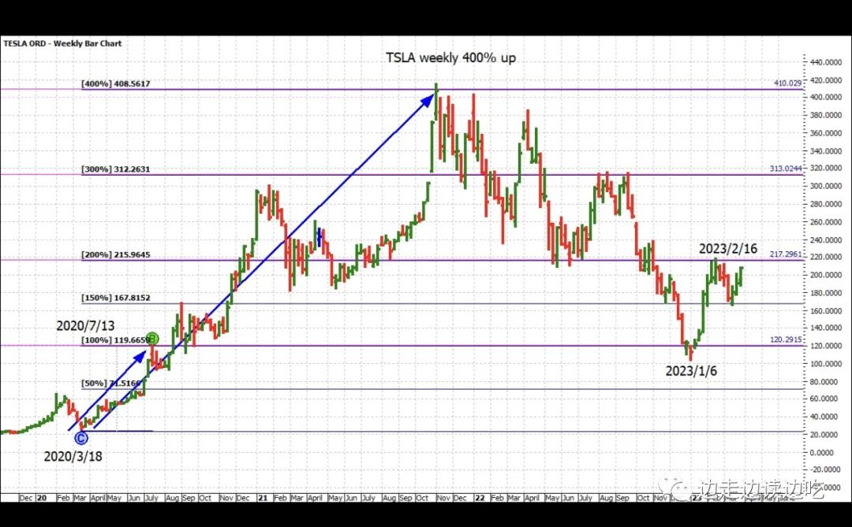Click the 120.2915 price tag on the right

pyautogui.click(x=786, y=340)
